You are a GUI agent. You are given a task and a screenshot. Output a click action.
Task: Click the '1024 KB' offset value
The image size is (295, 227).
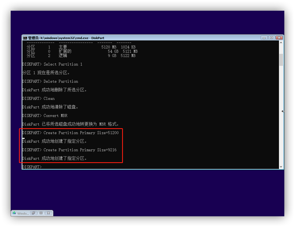[x=128, y=47]
